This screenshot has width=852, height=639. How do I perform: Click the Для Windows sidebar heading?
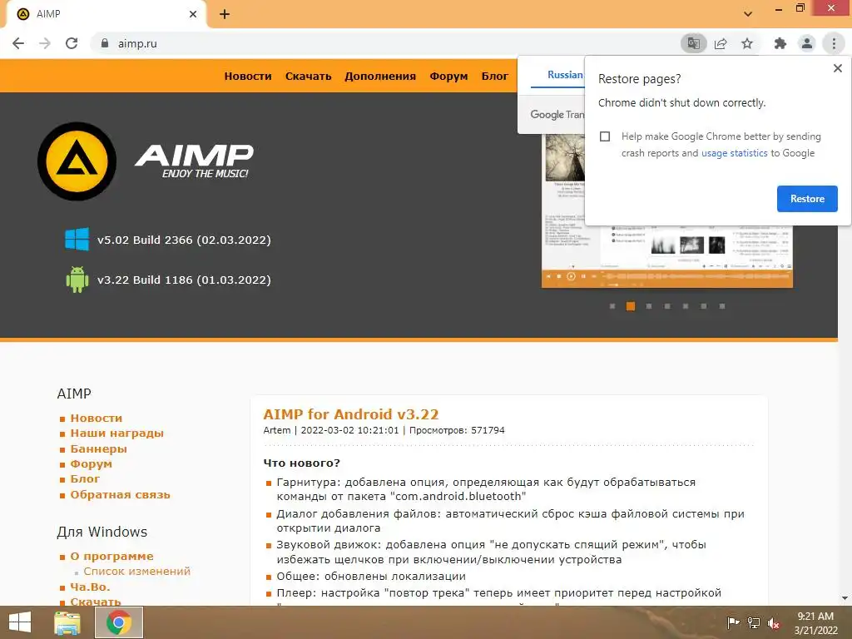[102, 532]
